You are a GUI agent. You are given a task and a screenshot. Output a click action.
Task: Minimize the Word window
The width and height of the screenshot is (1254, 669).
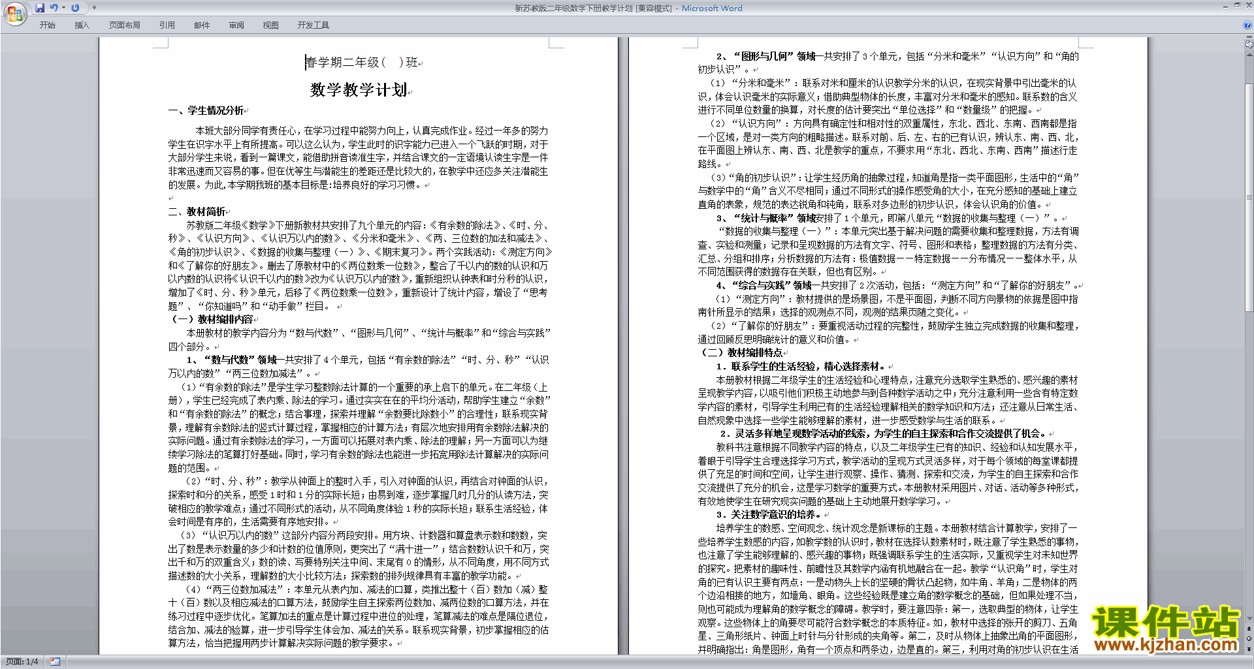pos(1225,5)
